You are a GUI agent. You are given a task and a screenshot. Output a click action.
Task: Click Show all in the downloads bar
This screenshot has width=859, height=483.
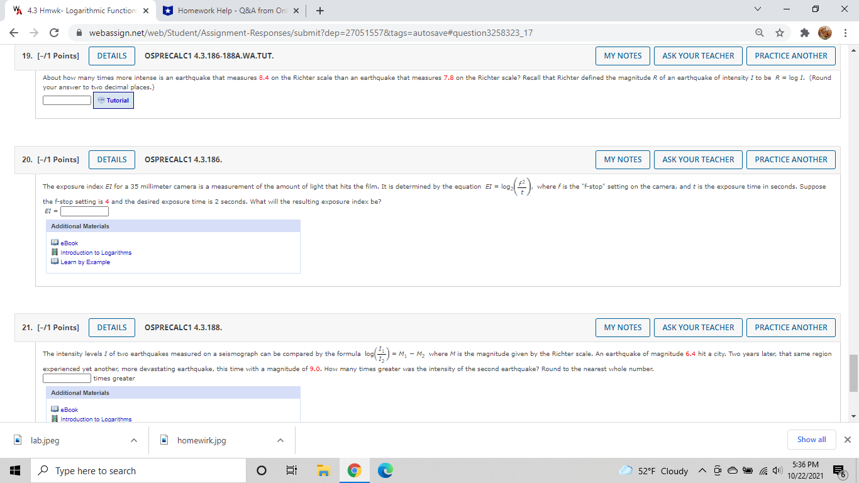(811, 440)
